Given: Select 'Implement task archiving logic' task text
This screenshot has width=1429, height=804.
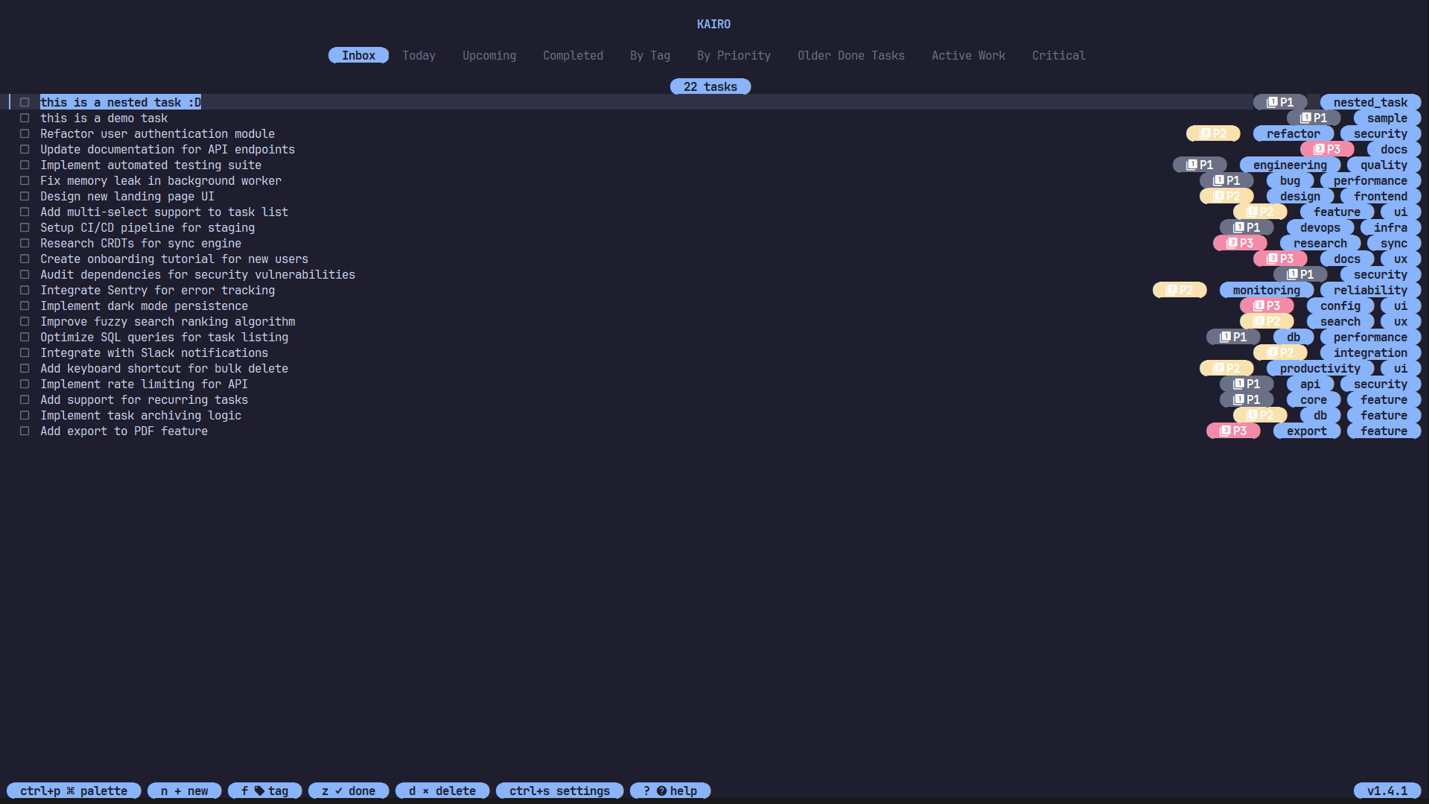Looking at the screenshot, I should coord(141,415).
